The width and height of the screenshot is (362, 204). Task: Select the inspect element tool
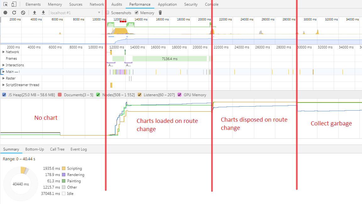(5, 4)
